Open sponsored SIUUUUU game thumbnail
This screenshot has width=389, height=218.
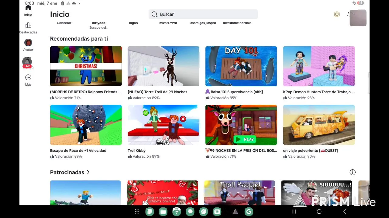tap(317, 193)
